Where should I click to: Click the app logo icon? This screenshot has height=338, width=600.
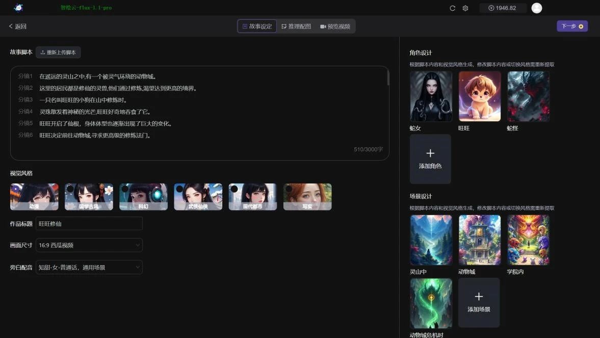[19, 8]
